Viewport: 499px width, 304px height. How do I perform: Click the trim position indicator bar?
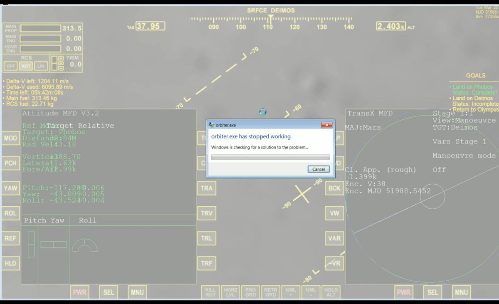coord(54,63)
